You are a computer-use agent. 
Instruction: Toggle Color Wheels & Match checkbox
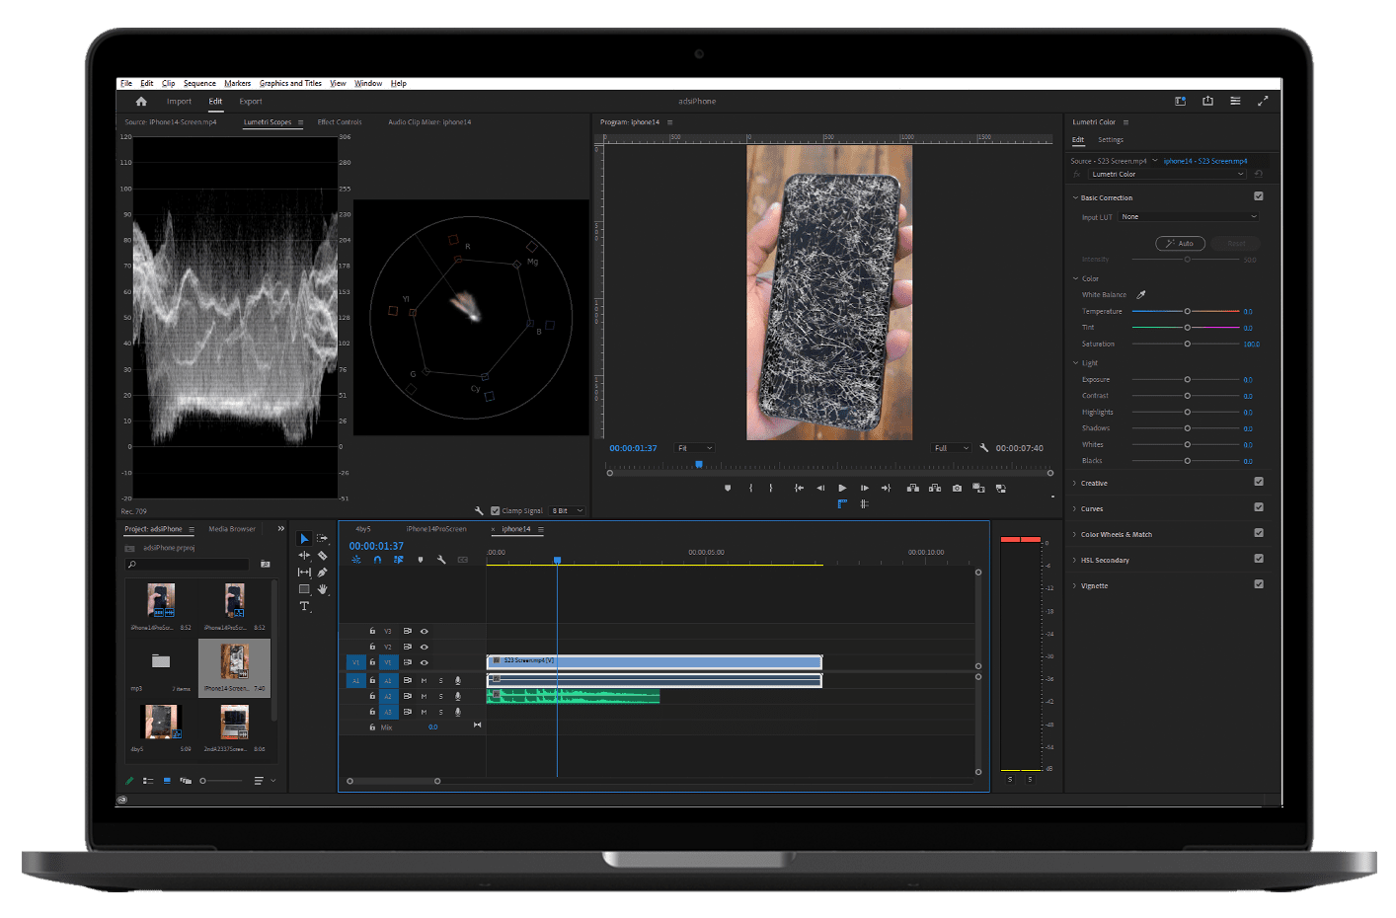pos(1259,533)
